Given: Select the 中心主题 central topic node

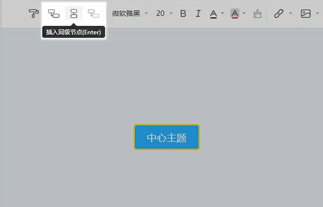Looking at the screenshot, I should tap(167, 137).
